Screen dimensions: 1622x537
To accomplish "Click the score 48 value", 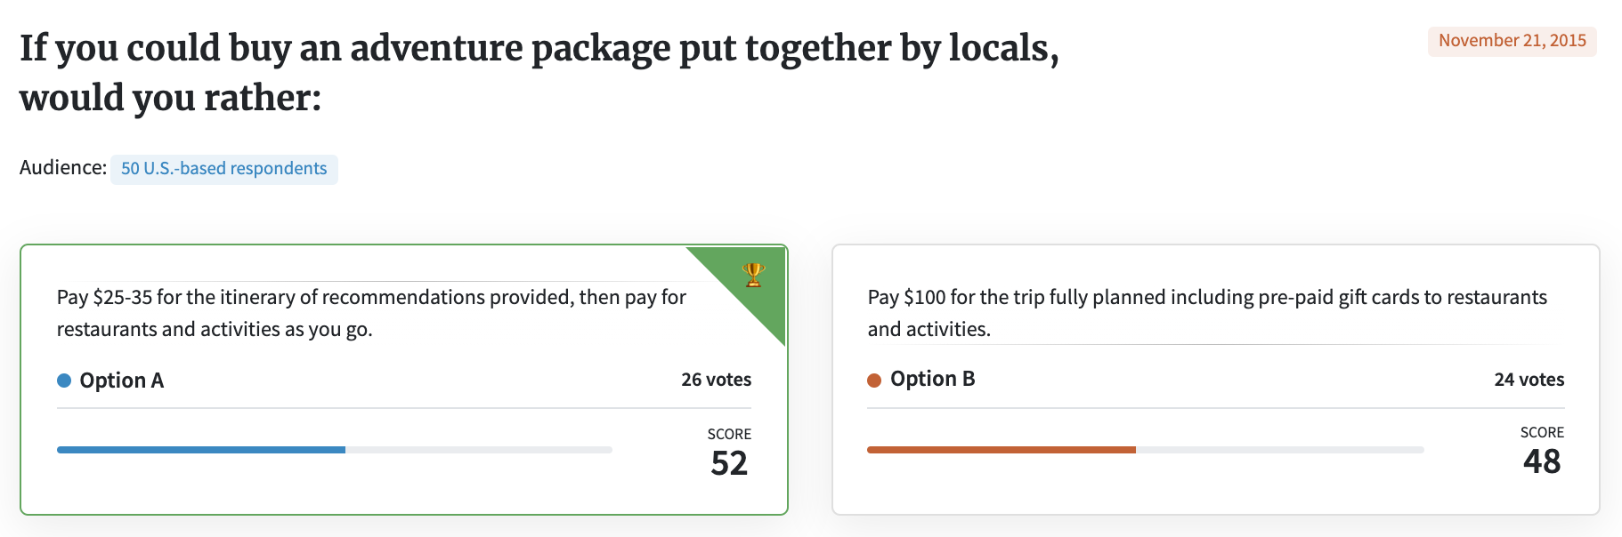I will pyautogui.click(x=1542, y=461).
